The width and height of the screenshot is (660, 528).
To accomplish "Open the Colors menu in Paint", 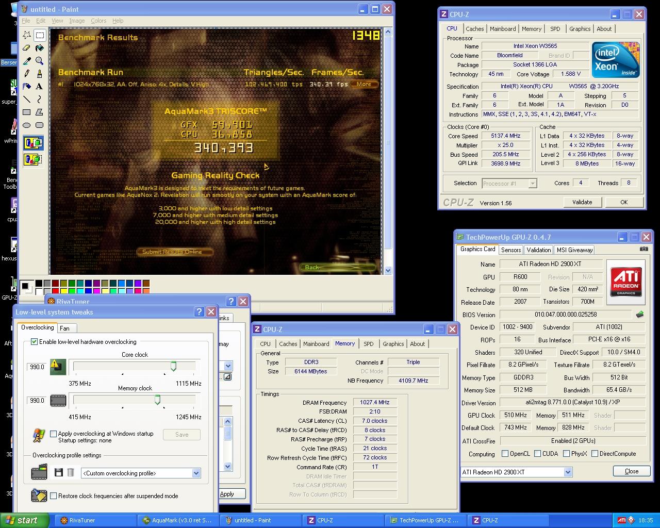I will click(98, 21).
